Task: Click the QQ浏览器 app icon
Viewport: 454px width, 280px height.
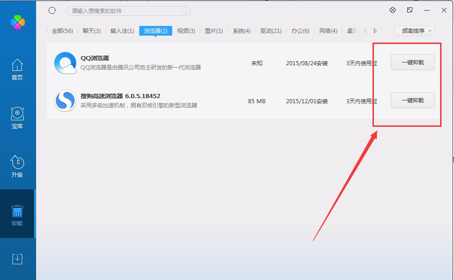Action: point(65,63)
